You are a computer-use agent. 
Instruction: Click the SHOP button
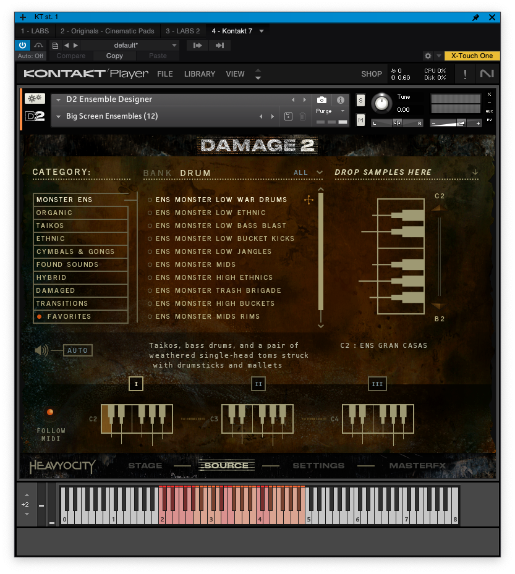pos(372,74)
